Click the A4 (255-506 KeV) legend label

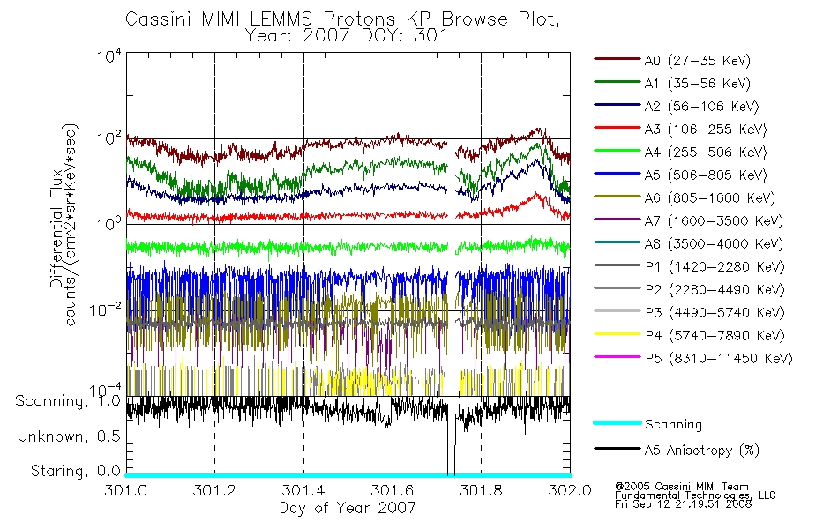tap(706, 153)
